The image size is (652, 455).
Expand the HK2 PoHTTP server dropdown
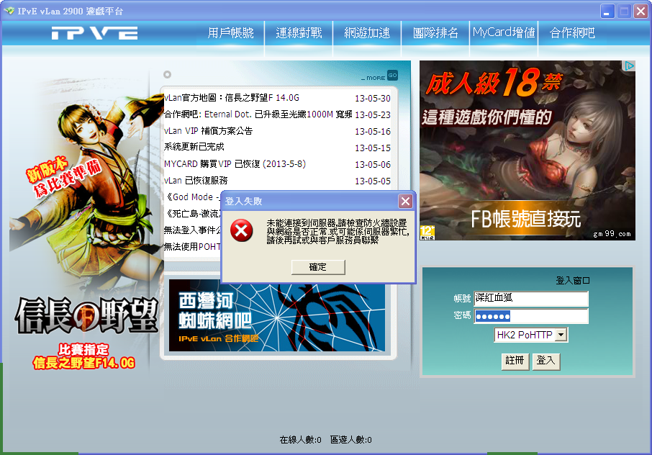click(x=561, y=335)
